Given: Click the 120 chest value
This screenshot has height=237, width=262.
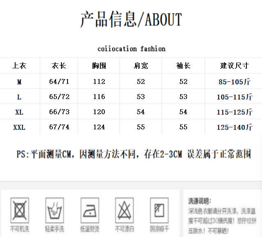Looking at the screenshot, I should tap(99, 112).
